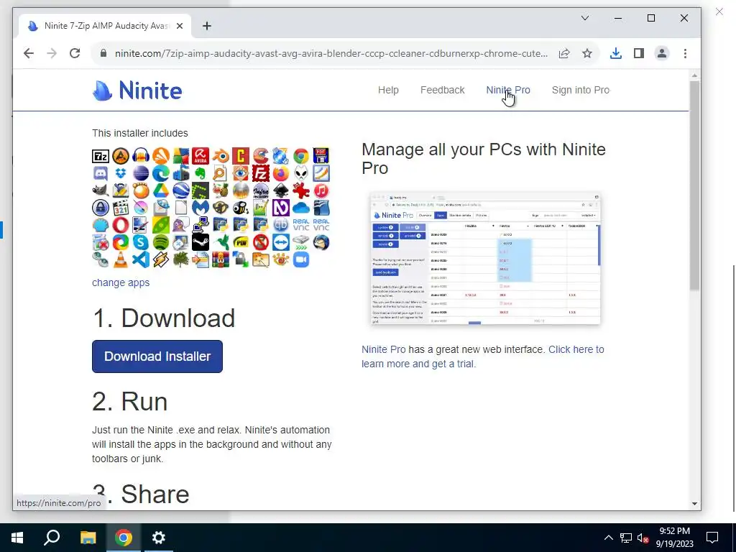The width and height of the screenshot is (736, 552).
Task: Click the Firefox icon
Action: 281,173
